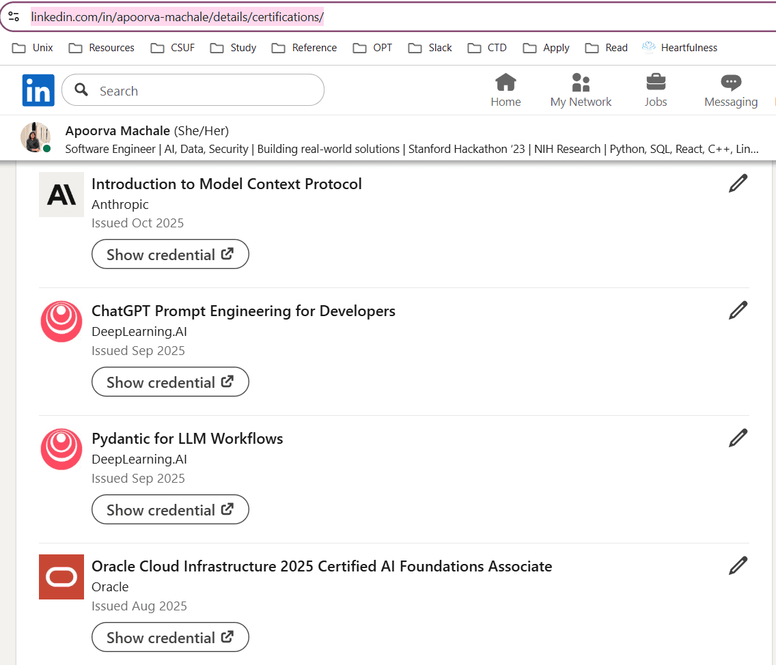The image size is (776, 665).
Task: Click ChatGPT Prompt Engineering for Developers title
Action: [x=243, y=311]
